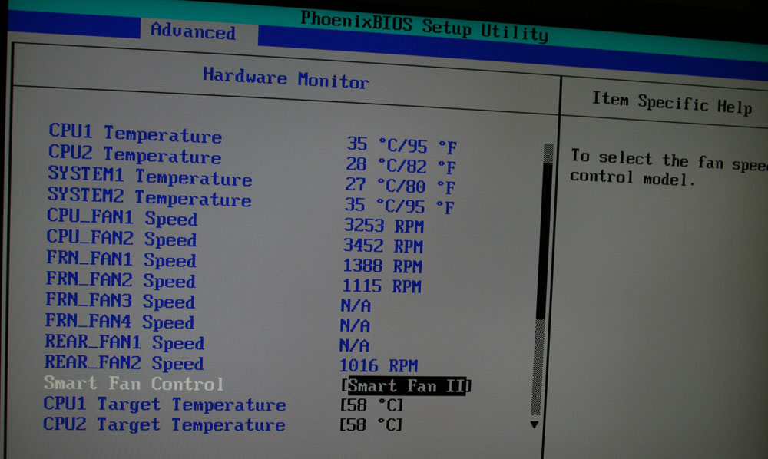The image size is (768, 459).
Task: Click the 1016 RPM value
Action: point(379,365)
